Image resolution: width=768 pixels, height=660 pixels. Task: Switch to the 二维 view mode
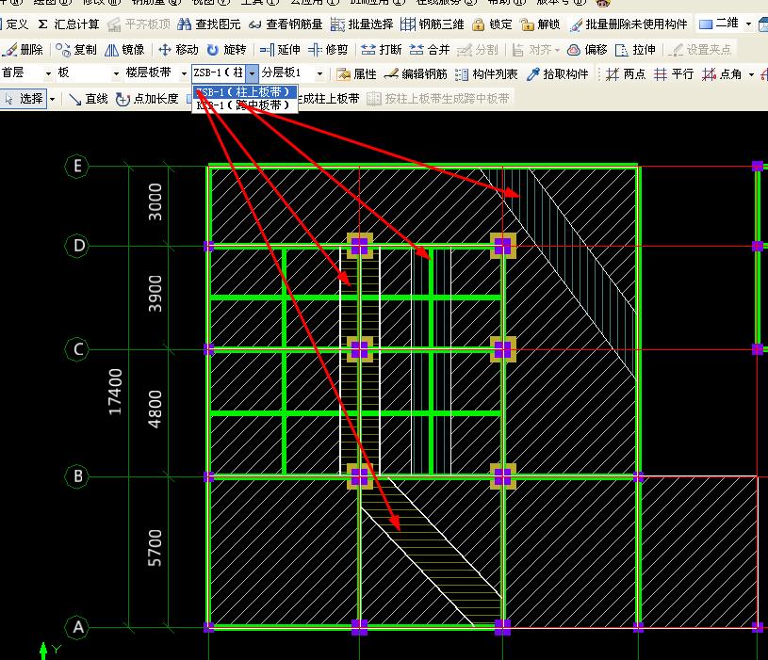click(719, 24)
